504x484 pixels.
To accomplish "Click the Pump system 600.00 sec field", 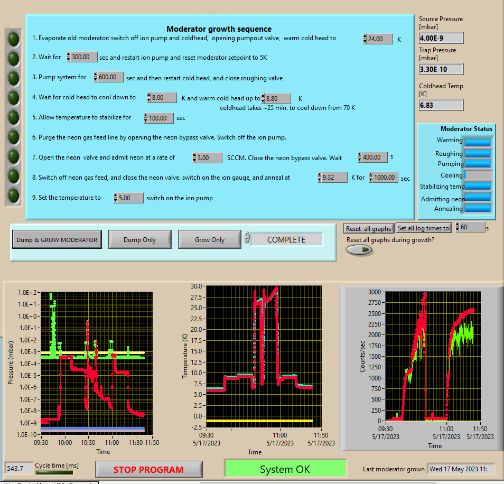I will pos(110,77).
